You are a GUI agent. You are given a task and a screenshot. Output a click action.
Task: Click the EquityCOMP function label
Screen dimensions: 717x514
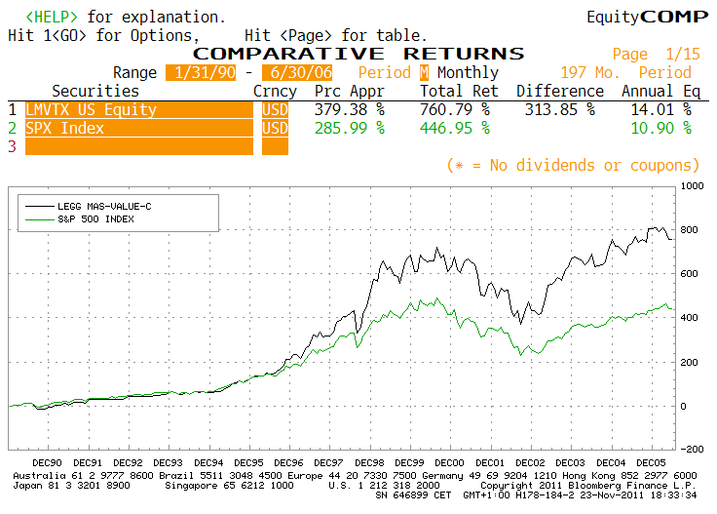(x=648, y=17)
